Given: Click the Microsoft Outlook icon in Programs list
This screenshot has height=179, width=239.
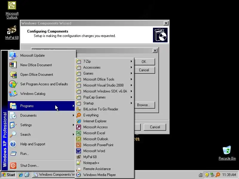Looking at the screenshot, I should (x=79, y=139).
